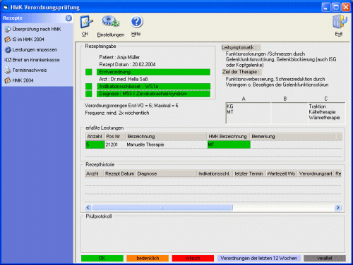This screenshot has width=353, height=265.
Task: Open Brief an Krankenkasse
Action: [36, 60]
